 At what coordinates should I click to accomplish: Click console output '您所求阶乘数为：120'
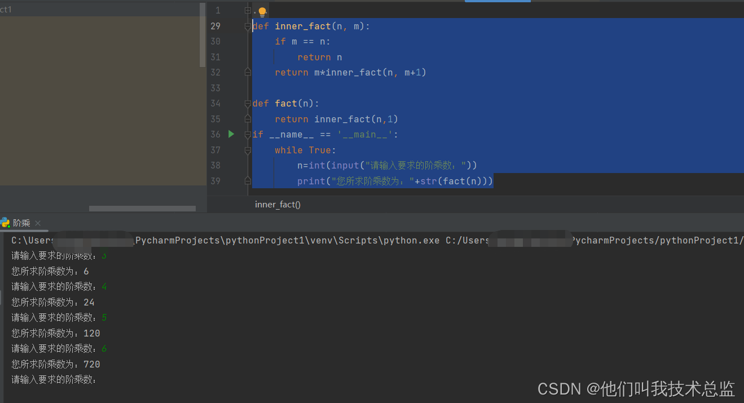pos(55,333)
